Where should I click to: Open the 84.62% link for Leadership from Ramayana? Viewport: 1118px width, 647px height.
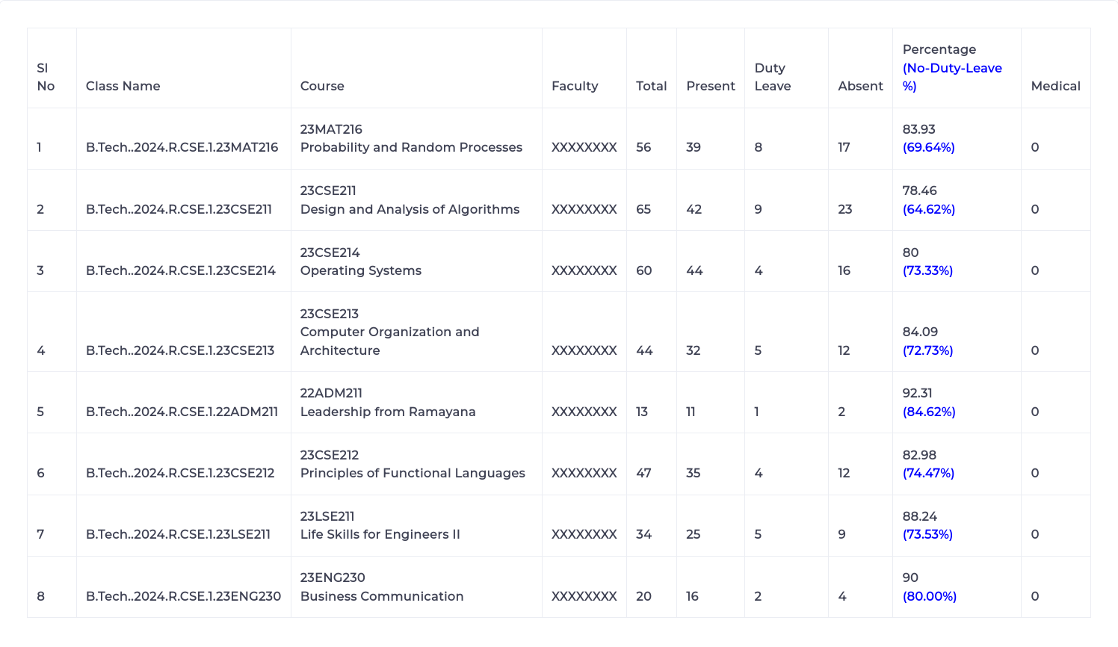click(x=928, y=412)
